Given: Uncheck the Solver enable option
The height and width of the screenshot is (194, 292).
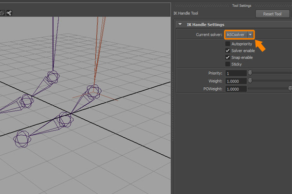Looking at the screenshot, I should point(227,50).
